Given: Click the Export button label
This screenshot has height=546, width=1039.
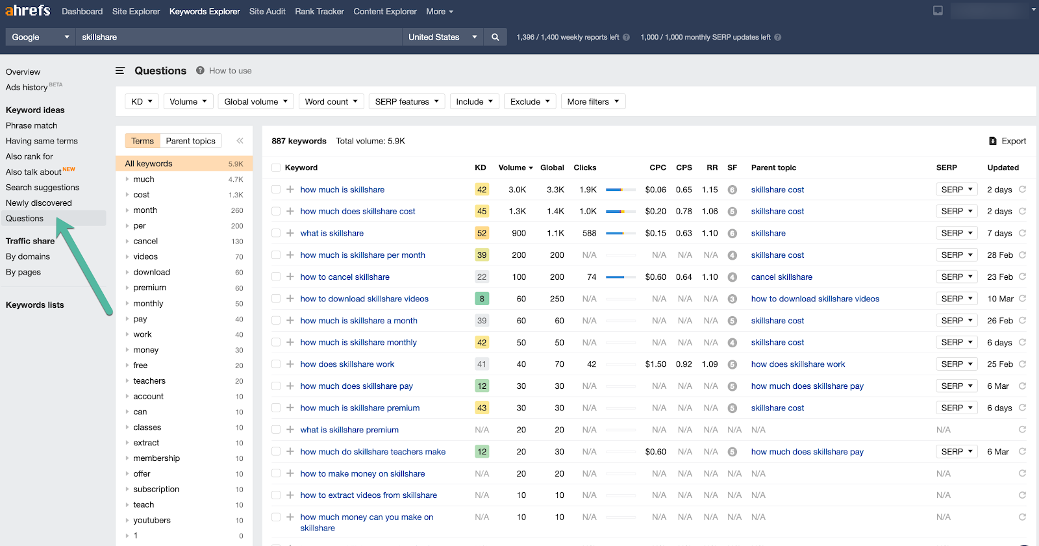Looking at the screenshot, I should pyautogui.click(x=1014, y=141).
